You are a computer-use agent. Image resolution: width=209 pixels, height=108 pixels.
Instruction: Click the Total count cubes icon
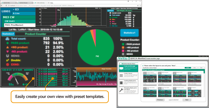(x=7, y=39)
